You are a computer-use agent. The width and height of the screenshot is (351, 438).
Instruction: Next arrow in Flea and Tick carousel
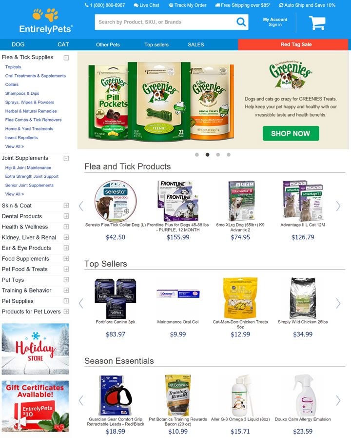[338, 206]
